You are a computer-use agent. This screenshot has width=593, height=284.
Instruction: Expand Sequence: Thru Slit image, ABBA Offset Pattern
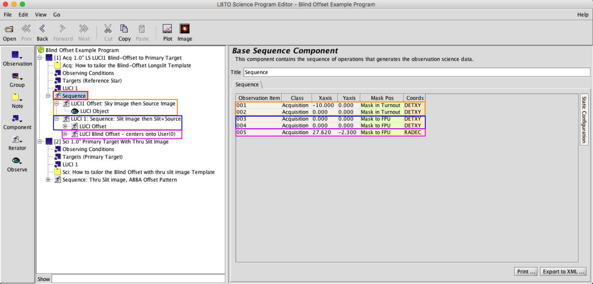[48, 180]
